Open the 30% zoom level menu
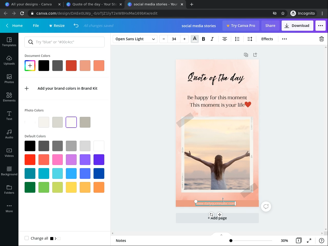 pyautogui.click(x=284, y=241)
